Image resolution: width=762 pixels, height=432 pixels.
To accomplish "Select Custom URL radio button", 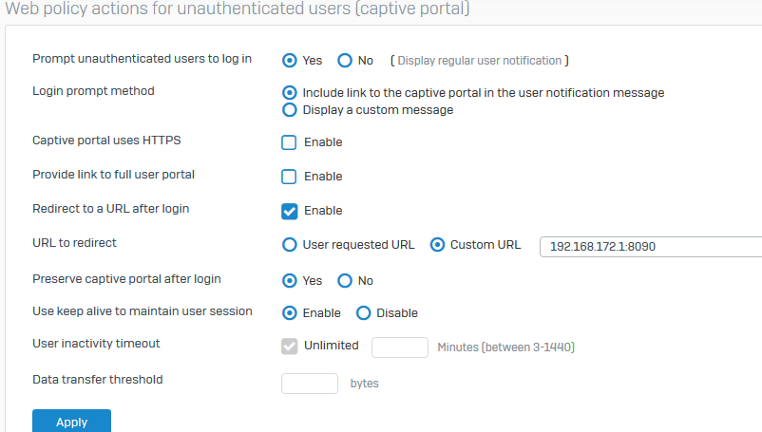I will pyautogui.click(x=438, y=245).
